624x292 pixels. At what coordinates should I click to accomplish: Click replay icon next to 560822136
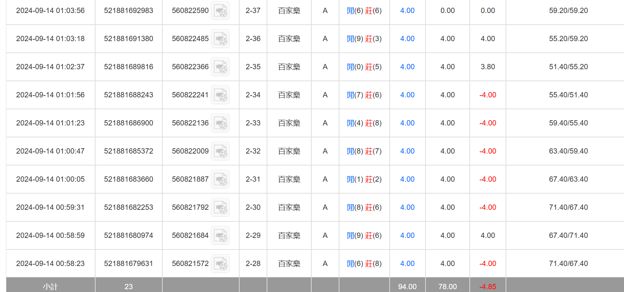point(220,123)
